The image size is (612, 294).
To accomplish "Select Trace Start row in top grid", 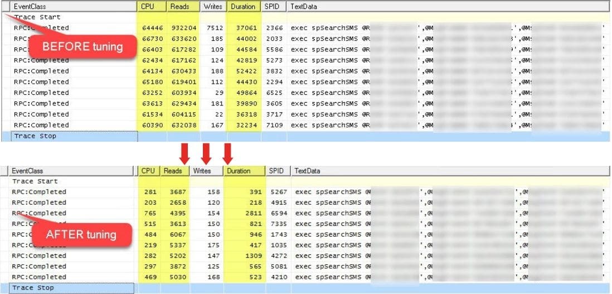I will point(306,17).
